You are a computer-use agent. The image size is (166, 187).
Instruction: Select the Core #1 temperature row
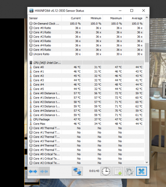tap(86, 71)
